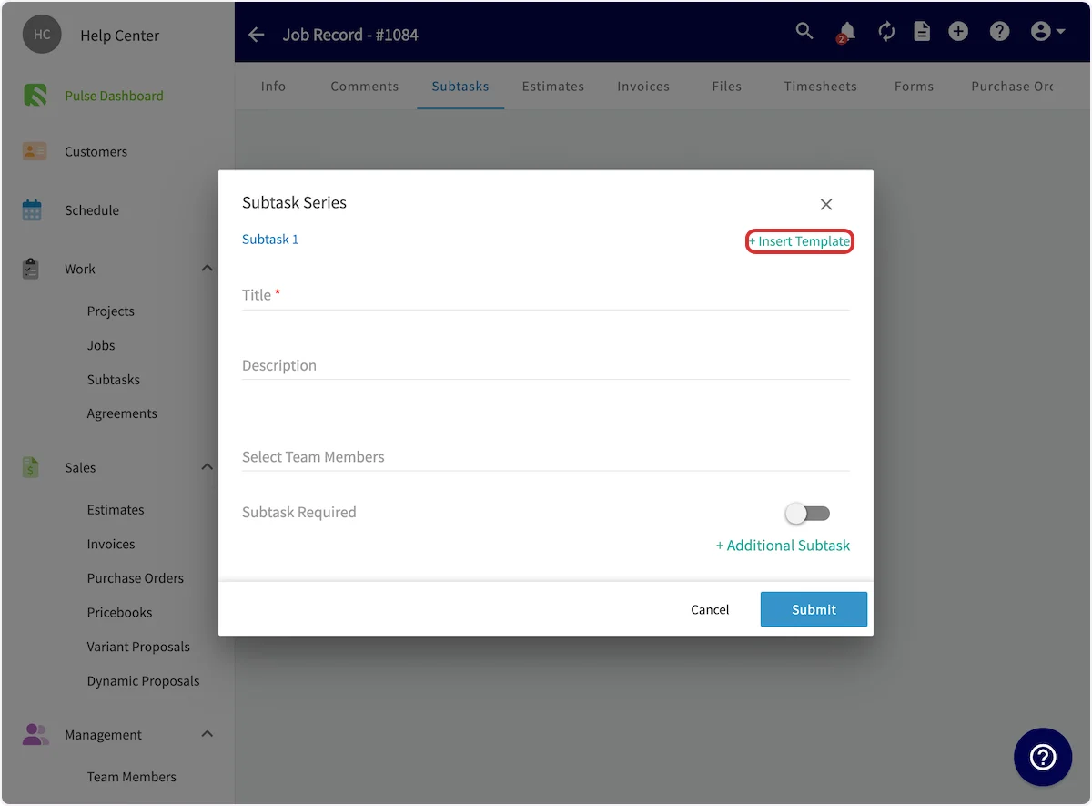
Task: Collapse the Management section chevron
Action: [x=207, y=734]
